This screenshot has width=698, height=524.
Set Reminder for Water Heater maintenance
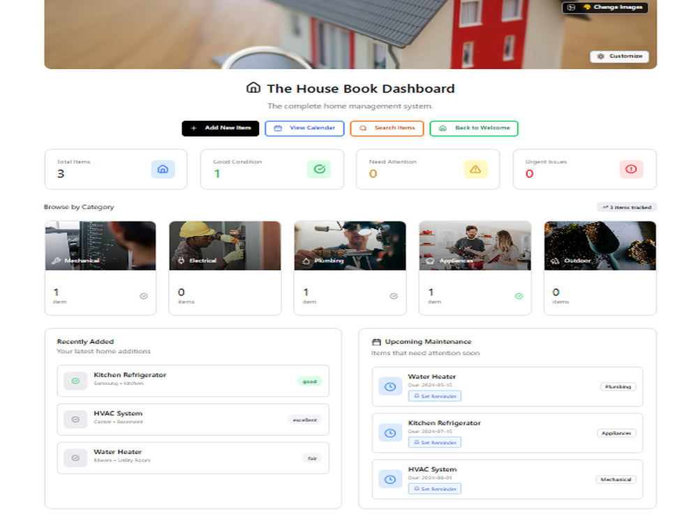[435, 396]
